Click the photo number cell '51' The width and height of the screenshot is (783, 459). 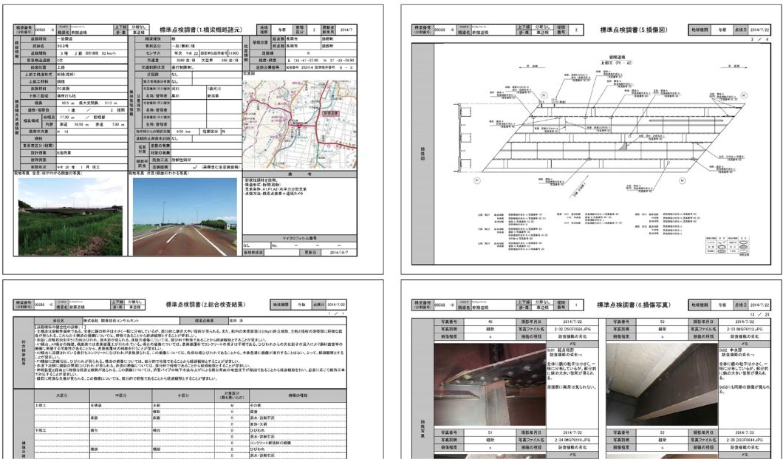490,432
